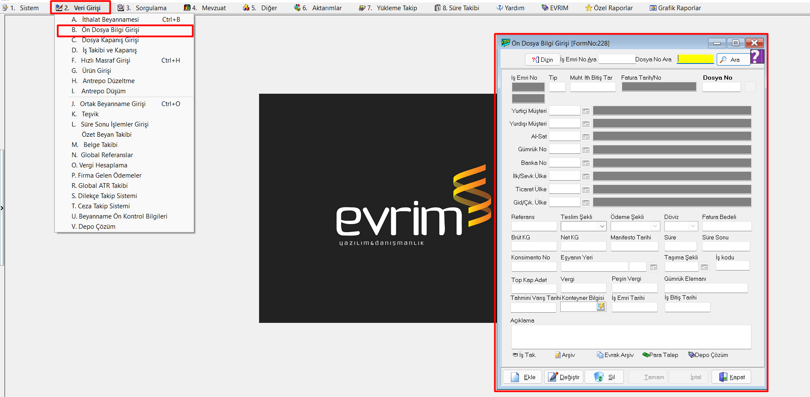810x397 pixels.
Task: Open Para Talep link
Action: point(660,355)
